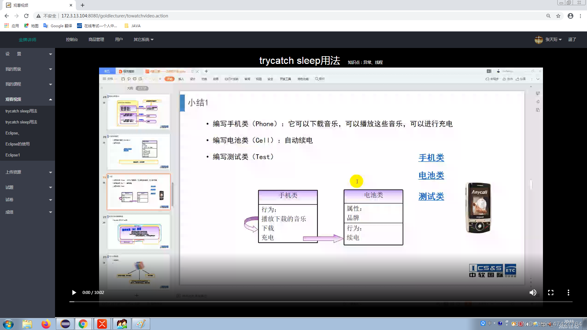Open the 商品管理 menu item
This screenshot has height=330, width=587.
pos(96,39)
